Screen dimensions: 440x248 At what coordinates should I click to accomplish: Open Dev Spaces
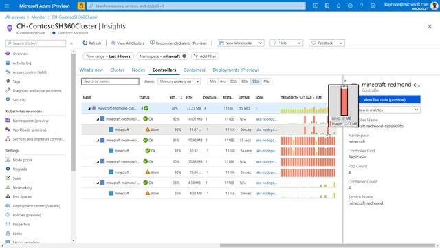tap(22, 197)
